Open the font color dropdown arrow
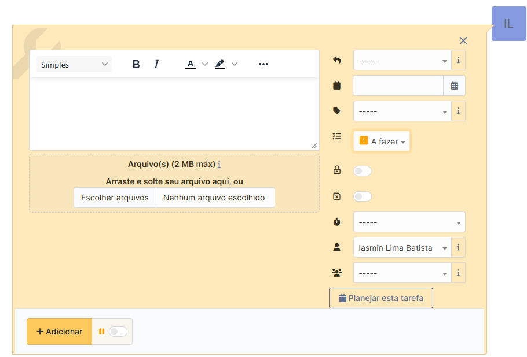The width and height of the screenshot is (527, 357). pos(205,64)
